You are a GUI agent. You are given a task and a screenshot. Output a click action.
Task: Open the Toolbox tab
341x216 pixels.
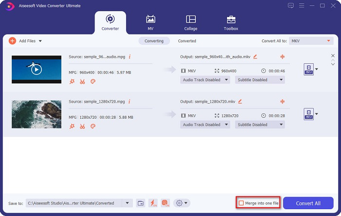pos(231,22)
